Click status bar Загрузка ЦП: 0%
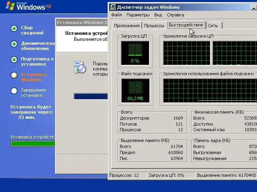This screenshot has height=192, width=257. pyautogui.click(x=172, y=175)
